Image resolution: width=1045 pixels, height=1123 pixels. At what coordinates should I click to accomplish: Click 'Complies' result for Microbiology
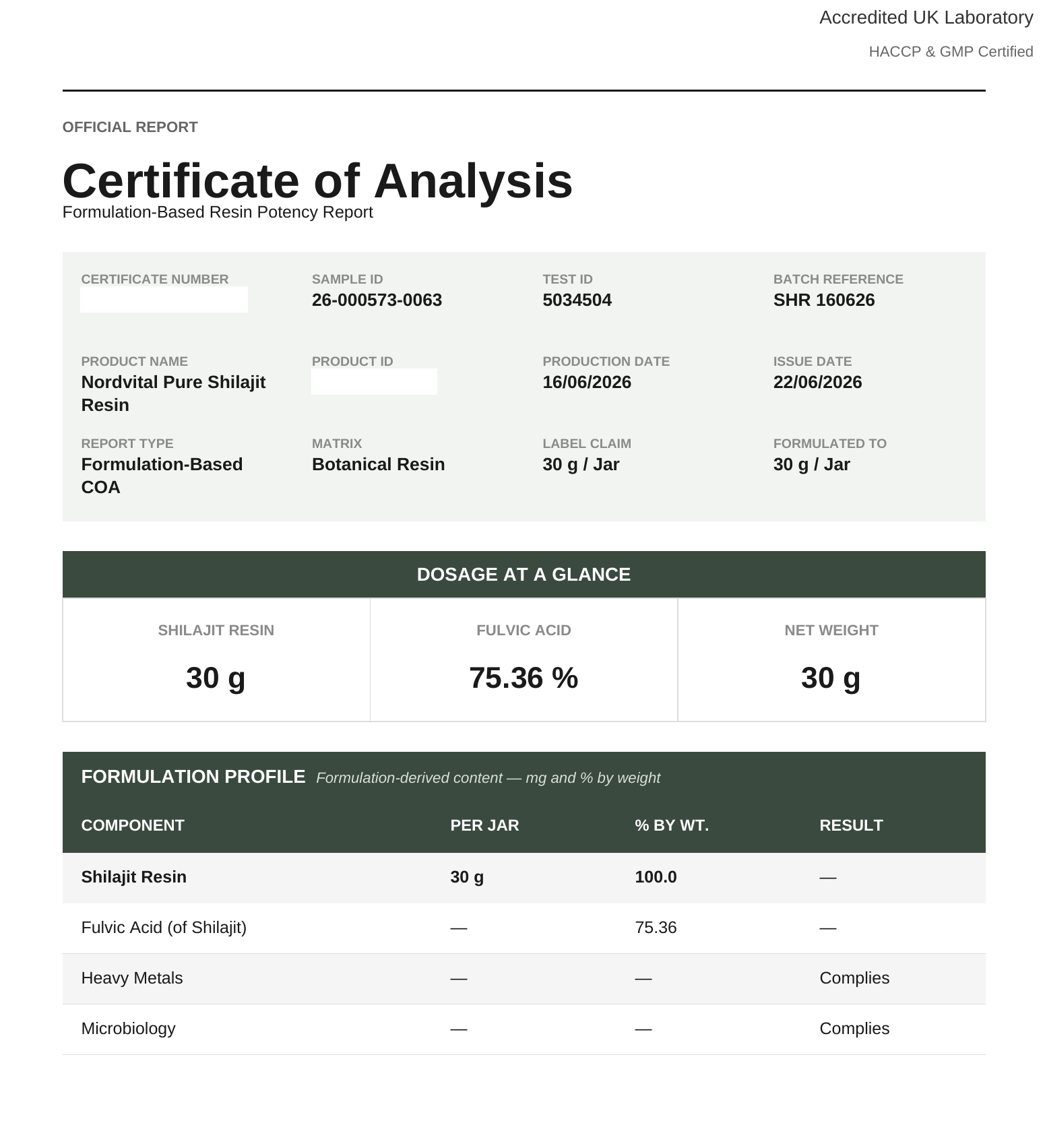(x=854, y=1029)
